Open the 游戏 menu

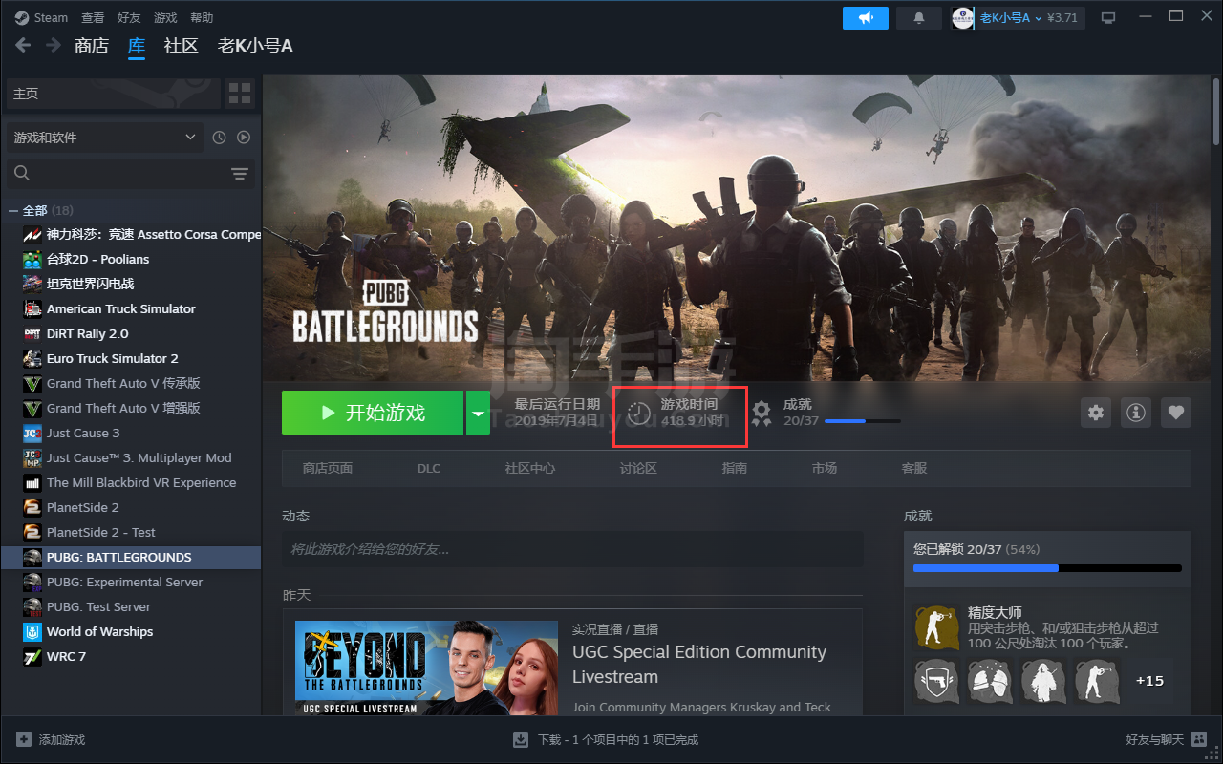(165, 17)
